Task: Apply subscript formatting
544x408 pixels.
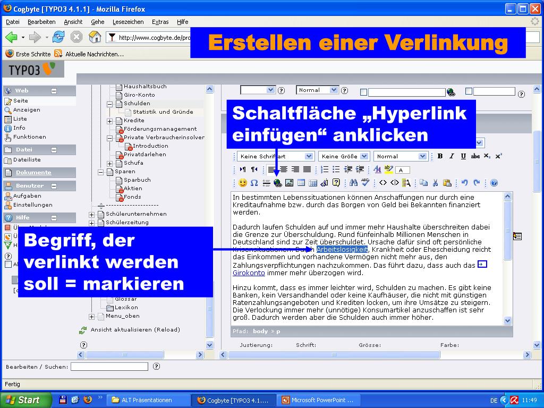Action: (487, 156)
